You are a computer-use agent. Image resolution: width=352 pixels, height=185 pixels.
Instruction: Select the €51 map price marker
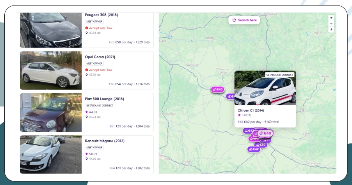pyautogui.click(x=267, y=140)
